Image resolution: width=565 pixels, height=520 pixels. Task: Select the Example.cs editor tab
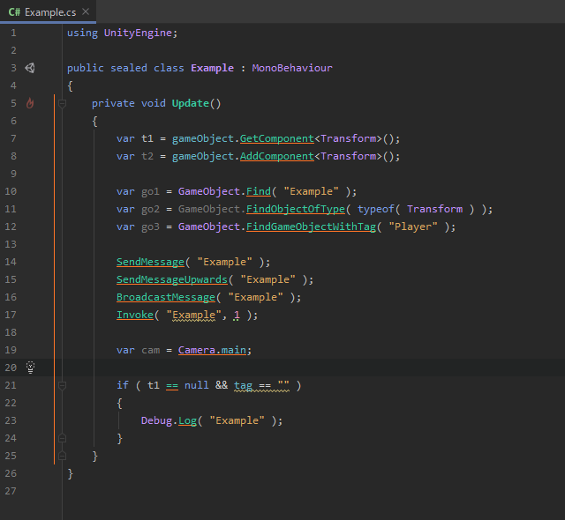point(48,11)
